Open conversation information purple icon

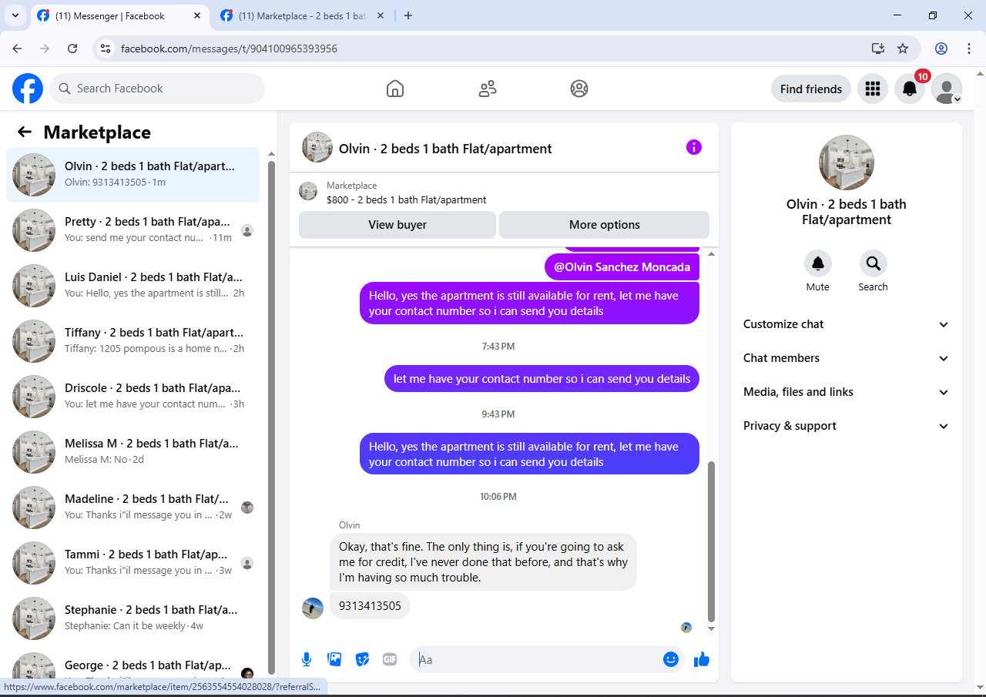tap(694, 147)
